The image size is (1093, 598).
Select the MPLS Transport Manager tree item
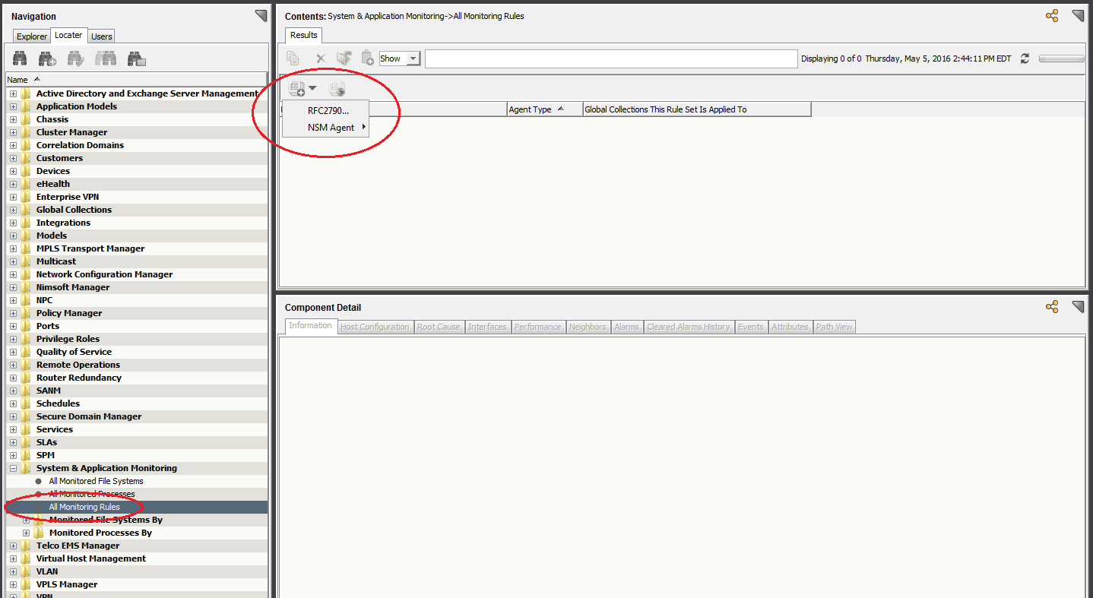(x=90, y=248)
